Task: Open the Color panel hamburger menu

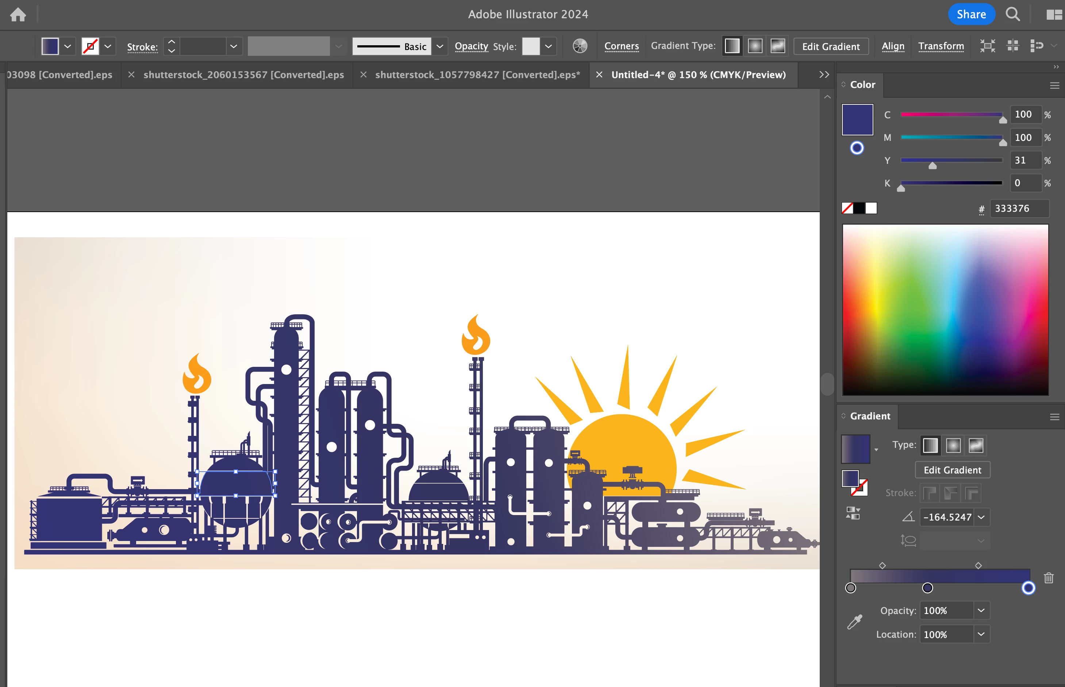Action: [1054, 85]
